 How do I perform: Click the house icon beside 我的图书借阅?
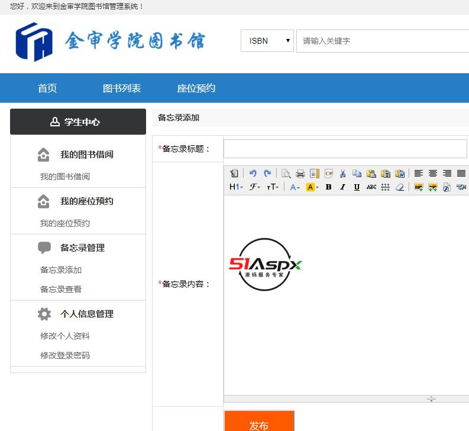point(43,155)
